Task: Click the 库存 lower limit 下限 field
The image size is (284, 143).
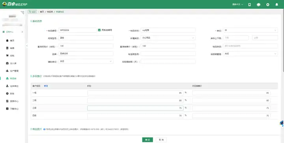Action: pos(236,38)
